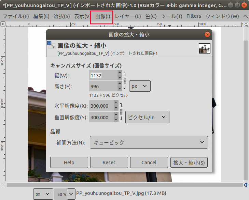Click the 50% zoom field

tap(60, 194)
